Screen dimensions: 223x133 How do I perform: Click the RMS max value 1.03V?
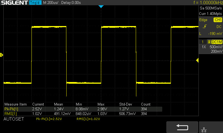102,114
